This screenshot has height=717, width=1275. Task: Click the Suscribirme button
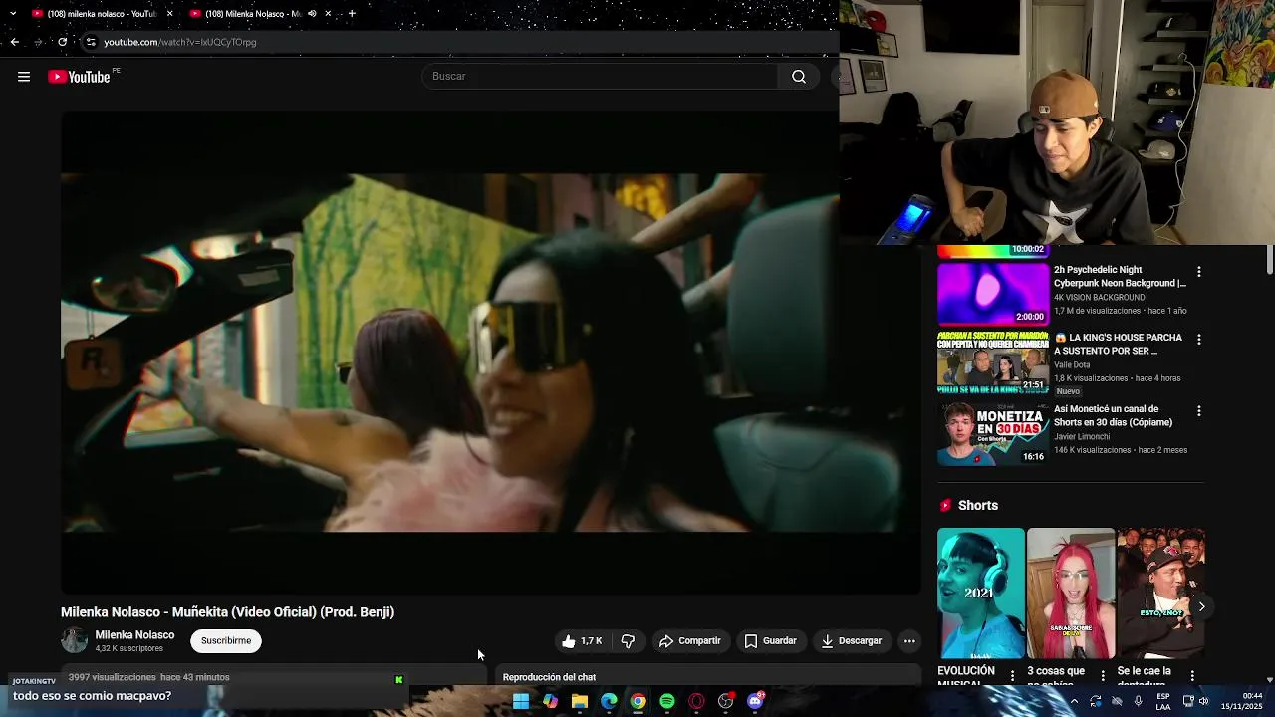[226, 641]
